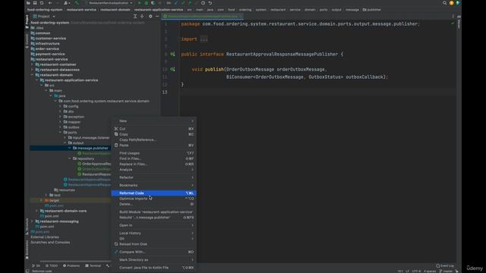
Task: Open the Problems tool window
Action: tap(71, 265)
